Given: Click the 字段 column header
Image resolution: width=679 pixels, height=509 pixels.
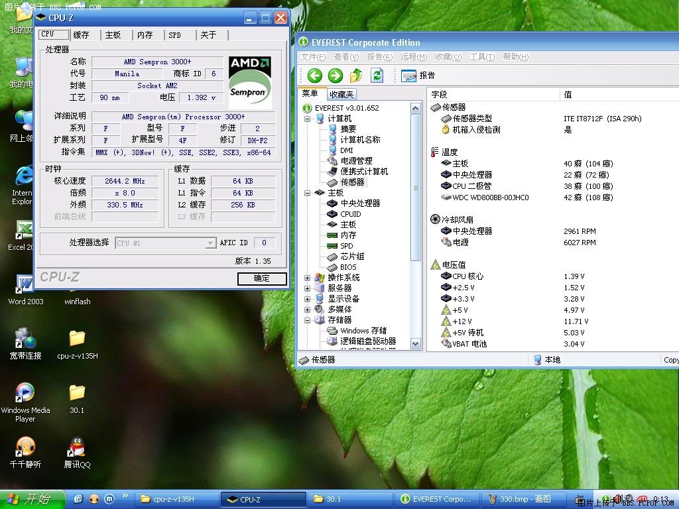Looking at the screenshot, I should pos(493,95).
